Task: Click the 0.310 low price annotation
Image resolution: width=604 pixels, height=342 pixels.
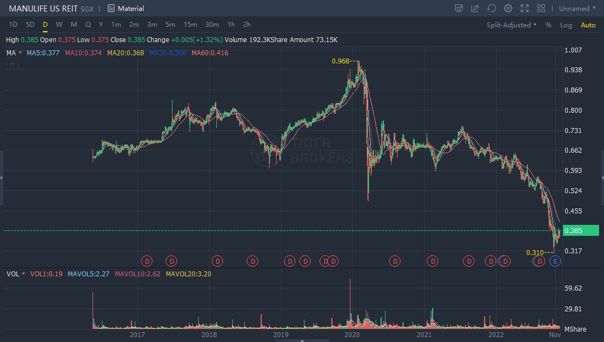Action: (535, 253)
